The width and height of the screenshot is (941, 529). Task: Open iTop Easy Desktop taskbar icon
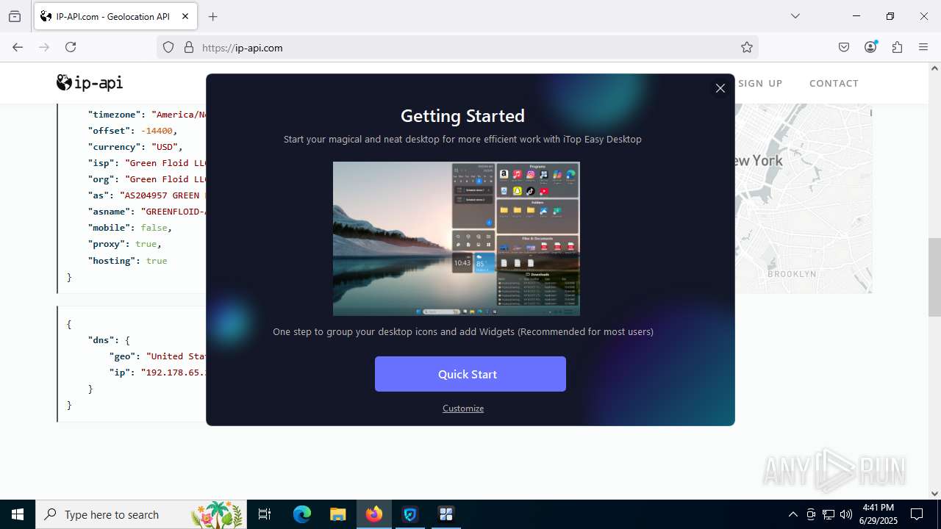[x=446, y=514]
